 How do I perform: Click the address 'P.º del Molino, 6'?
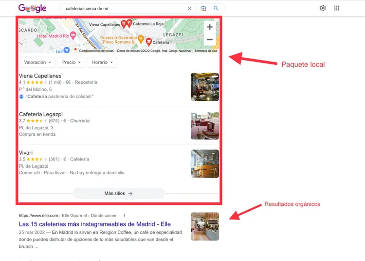coord(35,89)
